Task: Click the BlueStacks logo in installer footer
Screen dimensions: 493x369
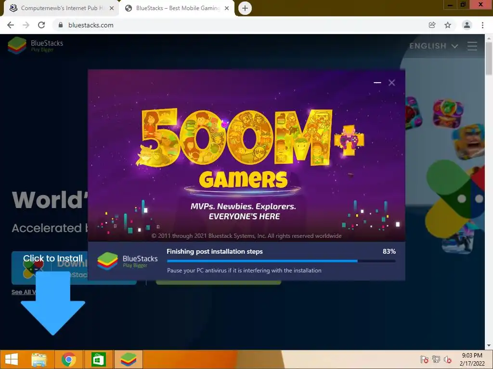Action: 127,261
